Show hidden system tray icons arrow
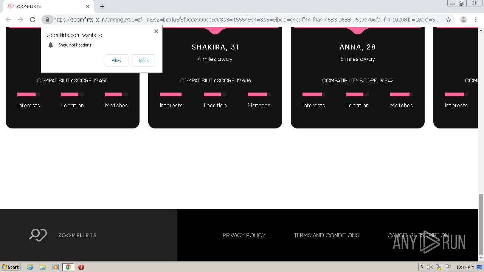The image size is (484, 272). click(422, 267)
